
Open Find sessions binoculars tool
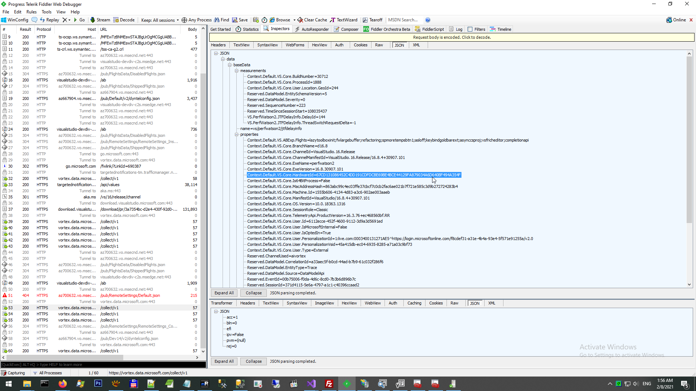[221, 20]
